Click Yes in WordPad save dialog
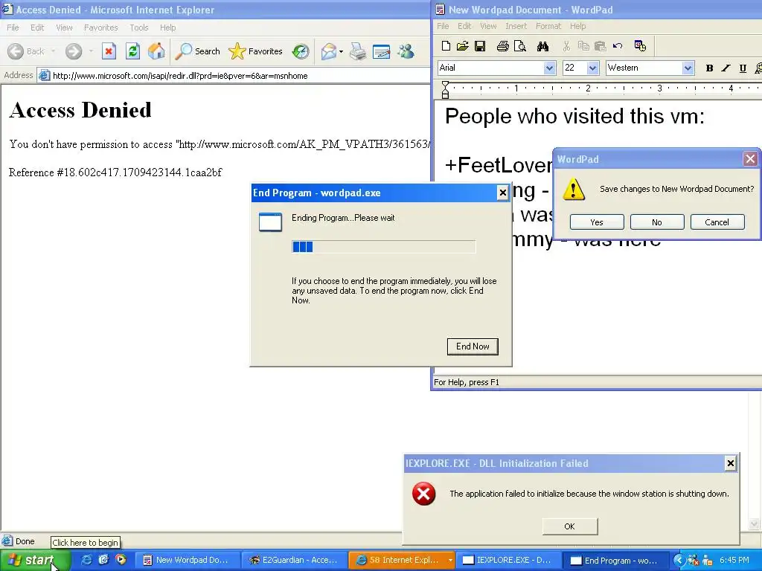 pyautogui.click(x=597, y=222)
